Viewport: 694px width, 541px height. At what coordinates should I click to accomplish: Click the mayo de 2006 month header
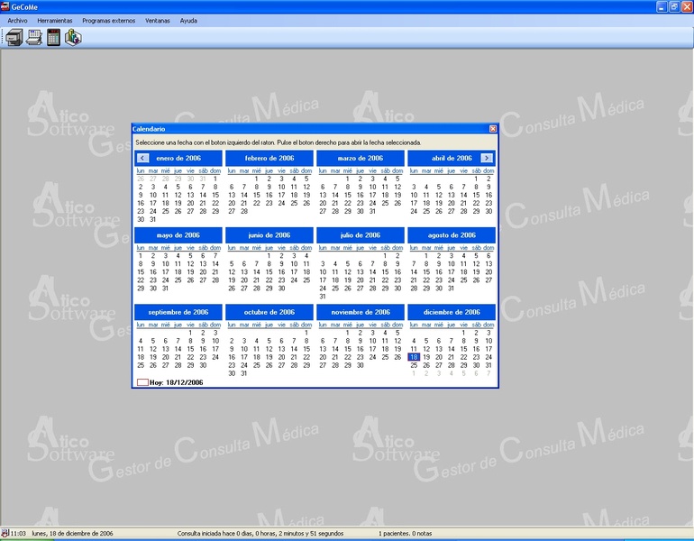(178, 235)
